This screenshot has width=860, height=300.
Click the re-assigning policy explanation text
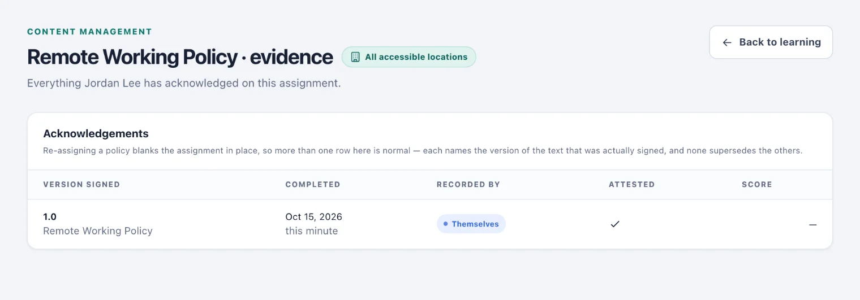click(423, 151)
